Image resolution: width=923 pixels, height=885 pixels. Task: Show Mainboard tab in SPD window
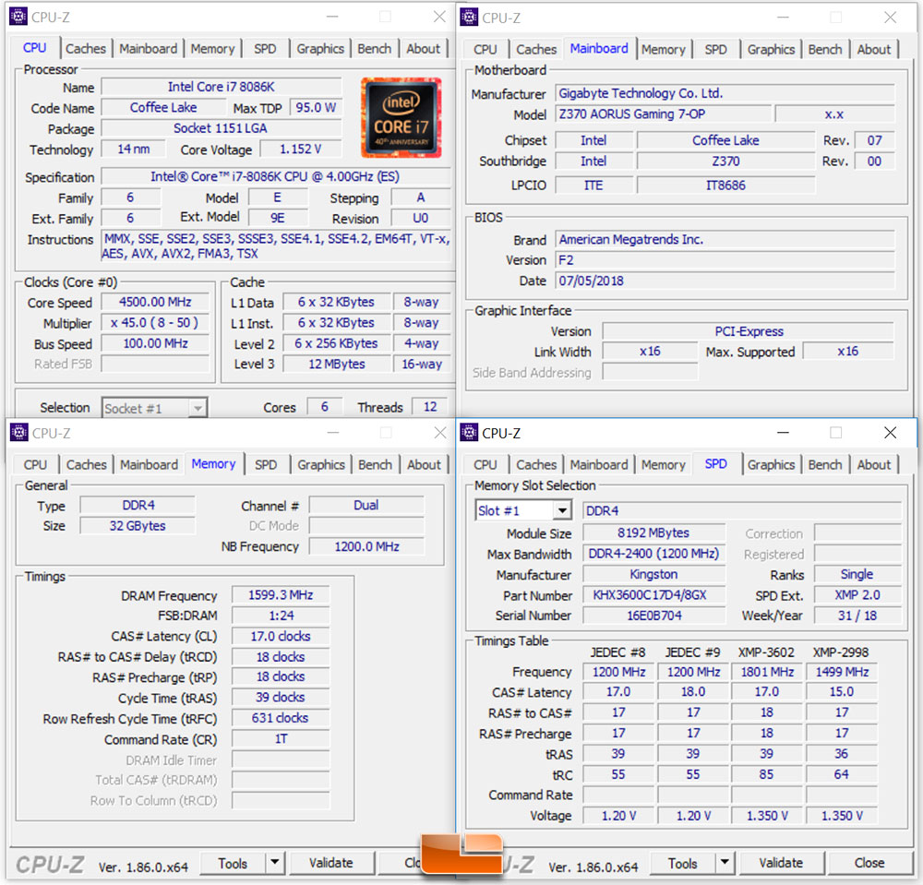tap(599, 465)
